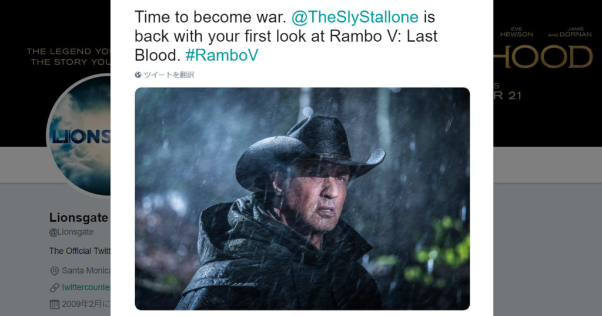Open the Lionsgate profile name
Image resolution: width=602 pixels, height=316 pixels.
pos(79,217)
